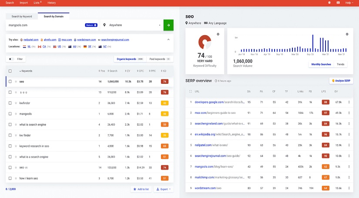359x198 pixels.
Task: Open more options for en.wikipedia.org result
Action: 349,134
